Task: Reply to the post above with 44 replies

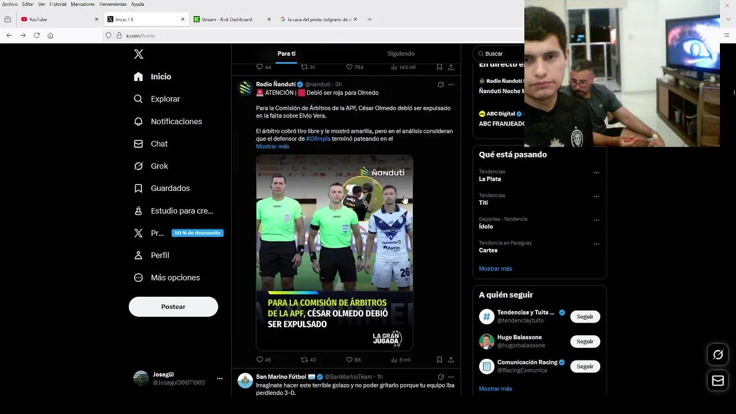Action: (x=263, y=67)
